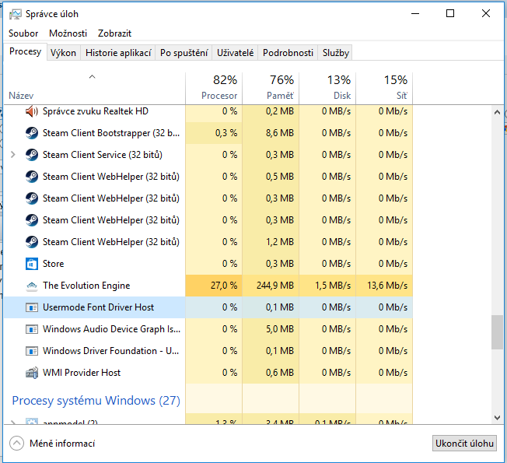This screenshot has height=463, width=507.
Task: Select the Procesy systému Windows group heading
Action: (x=96, y=401)
